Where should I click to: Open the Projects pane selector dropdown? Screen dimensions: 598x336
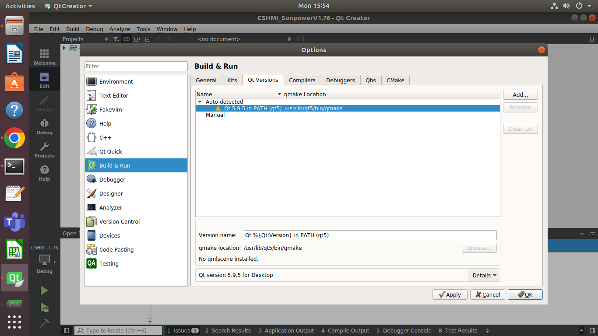106,39
